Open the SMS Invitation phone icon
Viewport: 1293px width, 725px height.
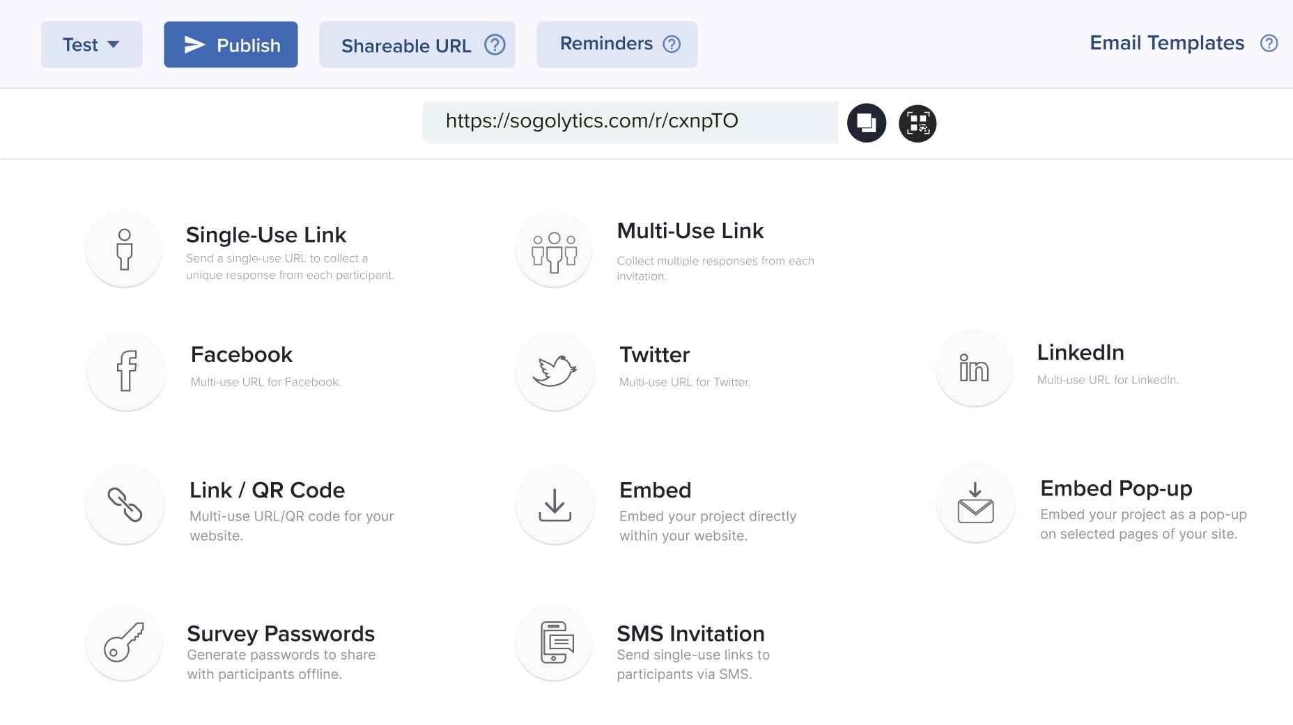[555, 642]
